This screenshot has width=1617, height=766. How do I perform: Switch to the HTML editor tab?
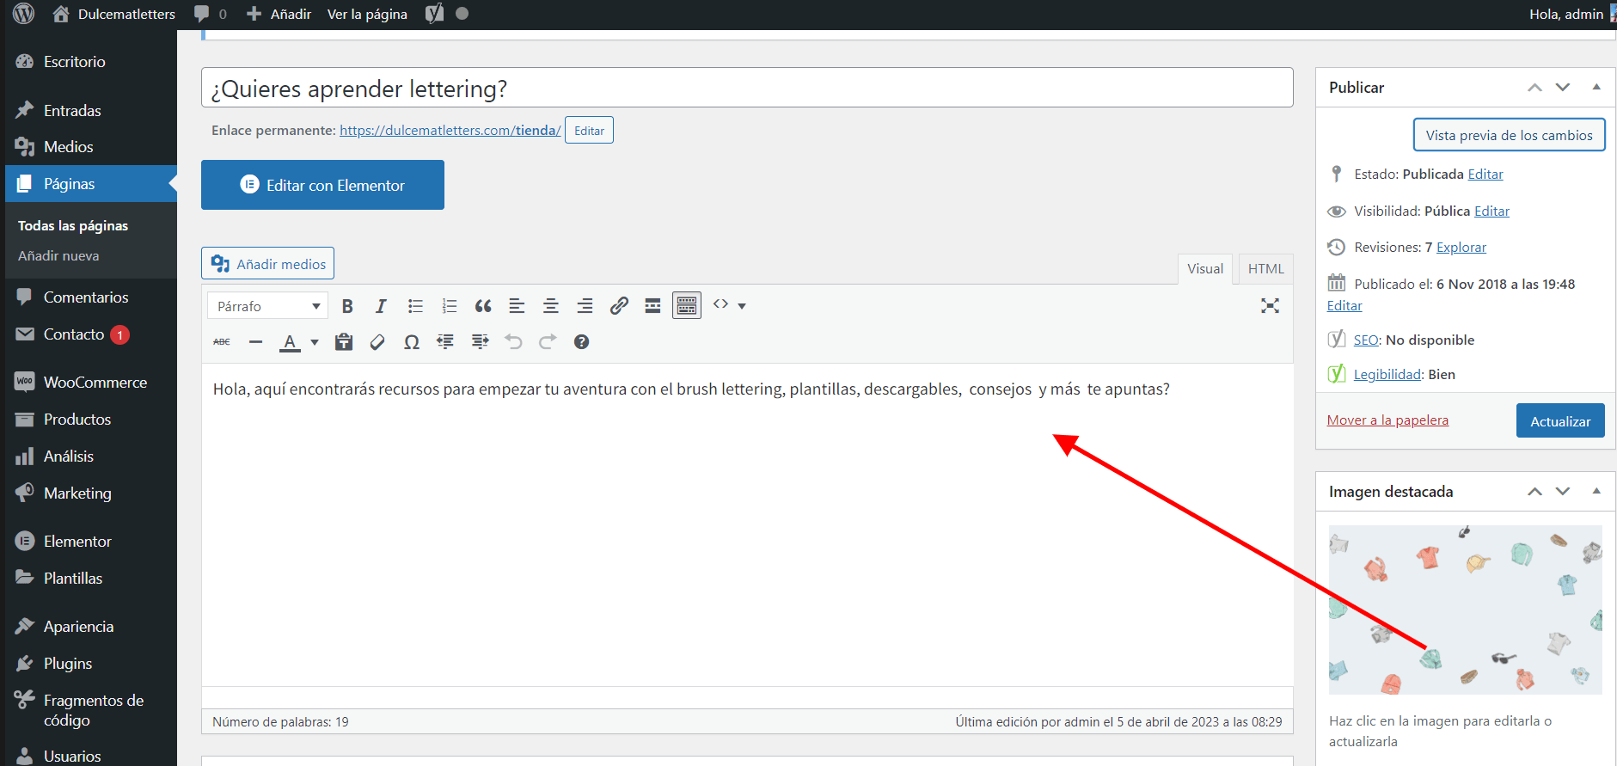1265,269
